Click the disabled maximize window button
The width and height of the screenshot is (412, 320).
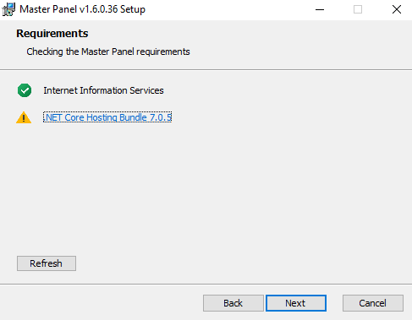pos(358,9)
